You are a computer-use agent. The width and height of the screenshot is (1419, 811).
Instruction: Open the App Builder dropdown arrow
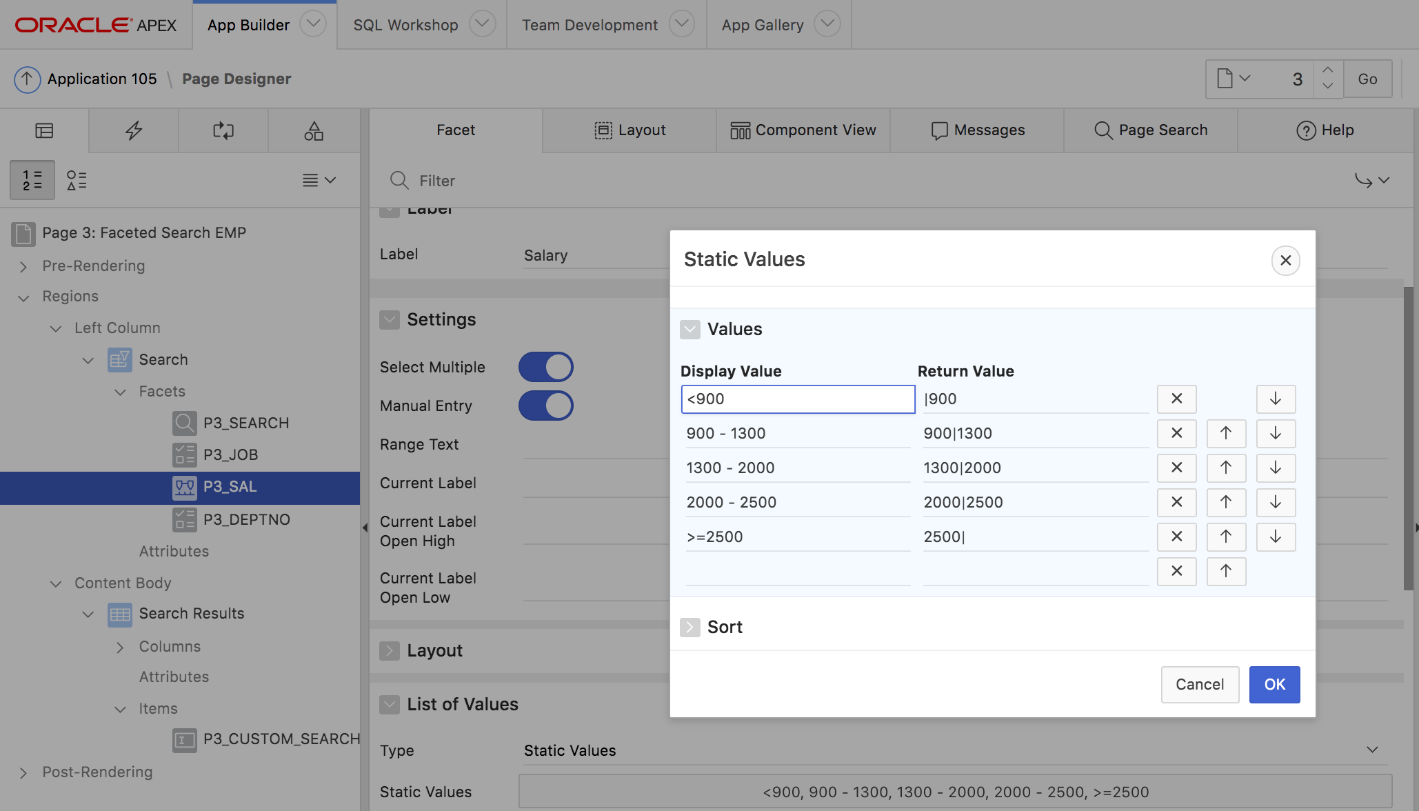click(x=313, y=24)
